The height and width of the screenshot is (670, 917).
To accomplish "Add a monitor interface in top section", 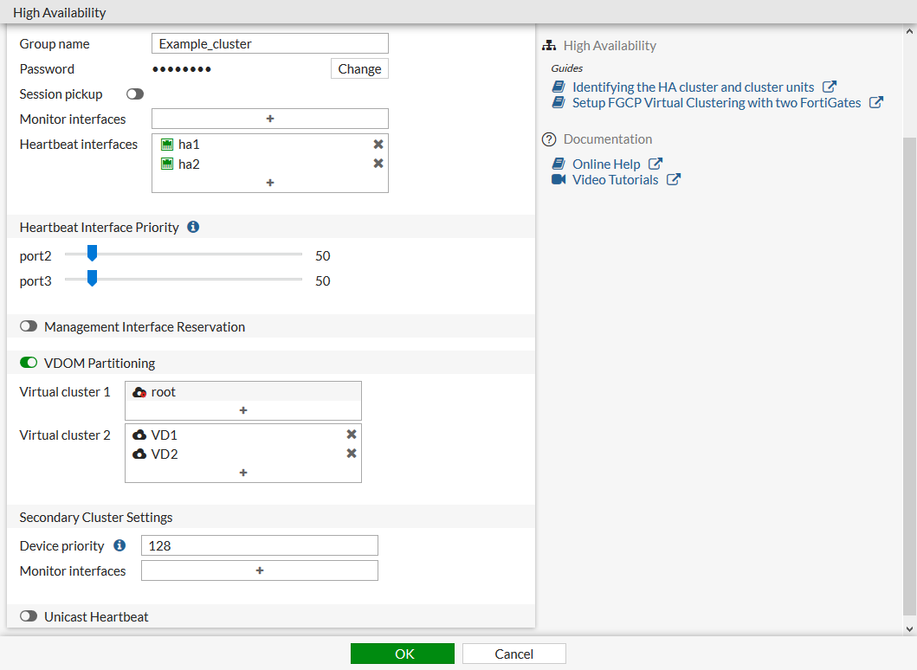I will 269,119.
